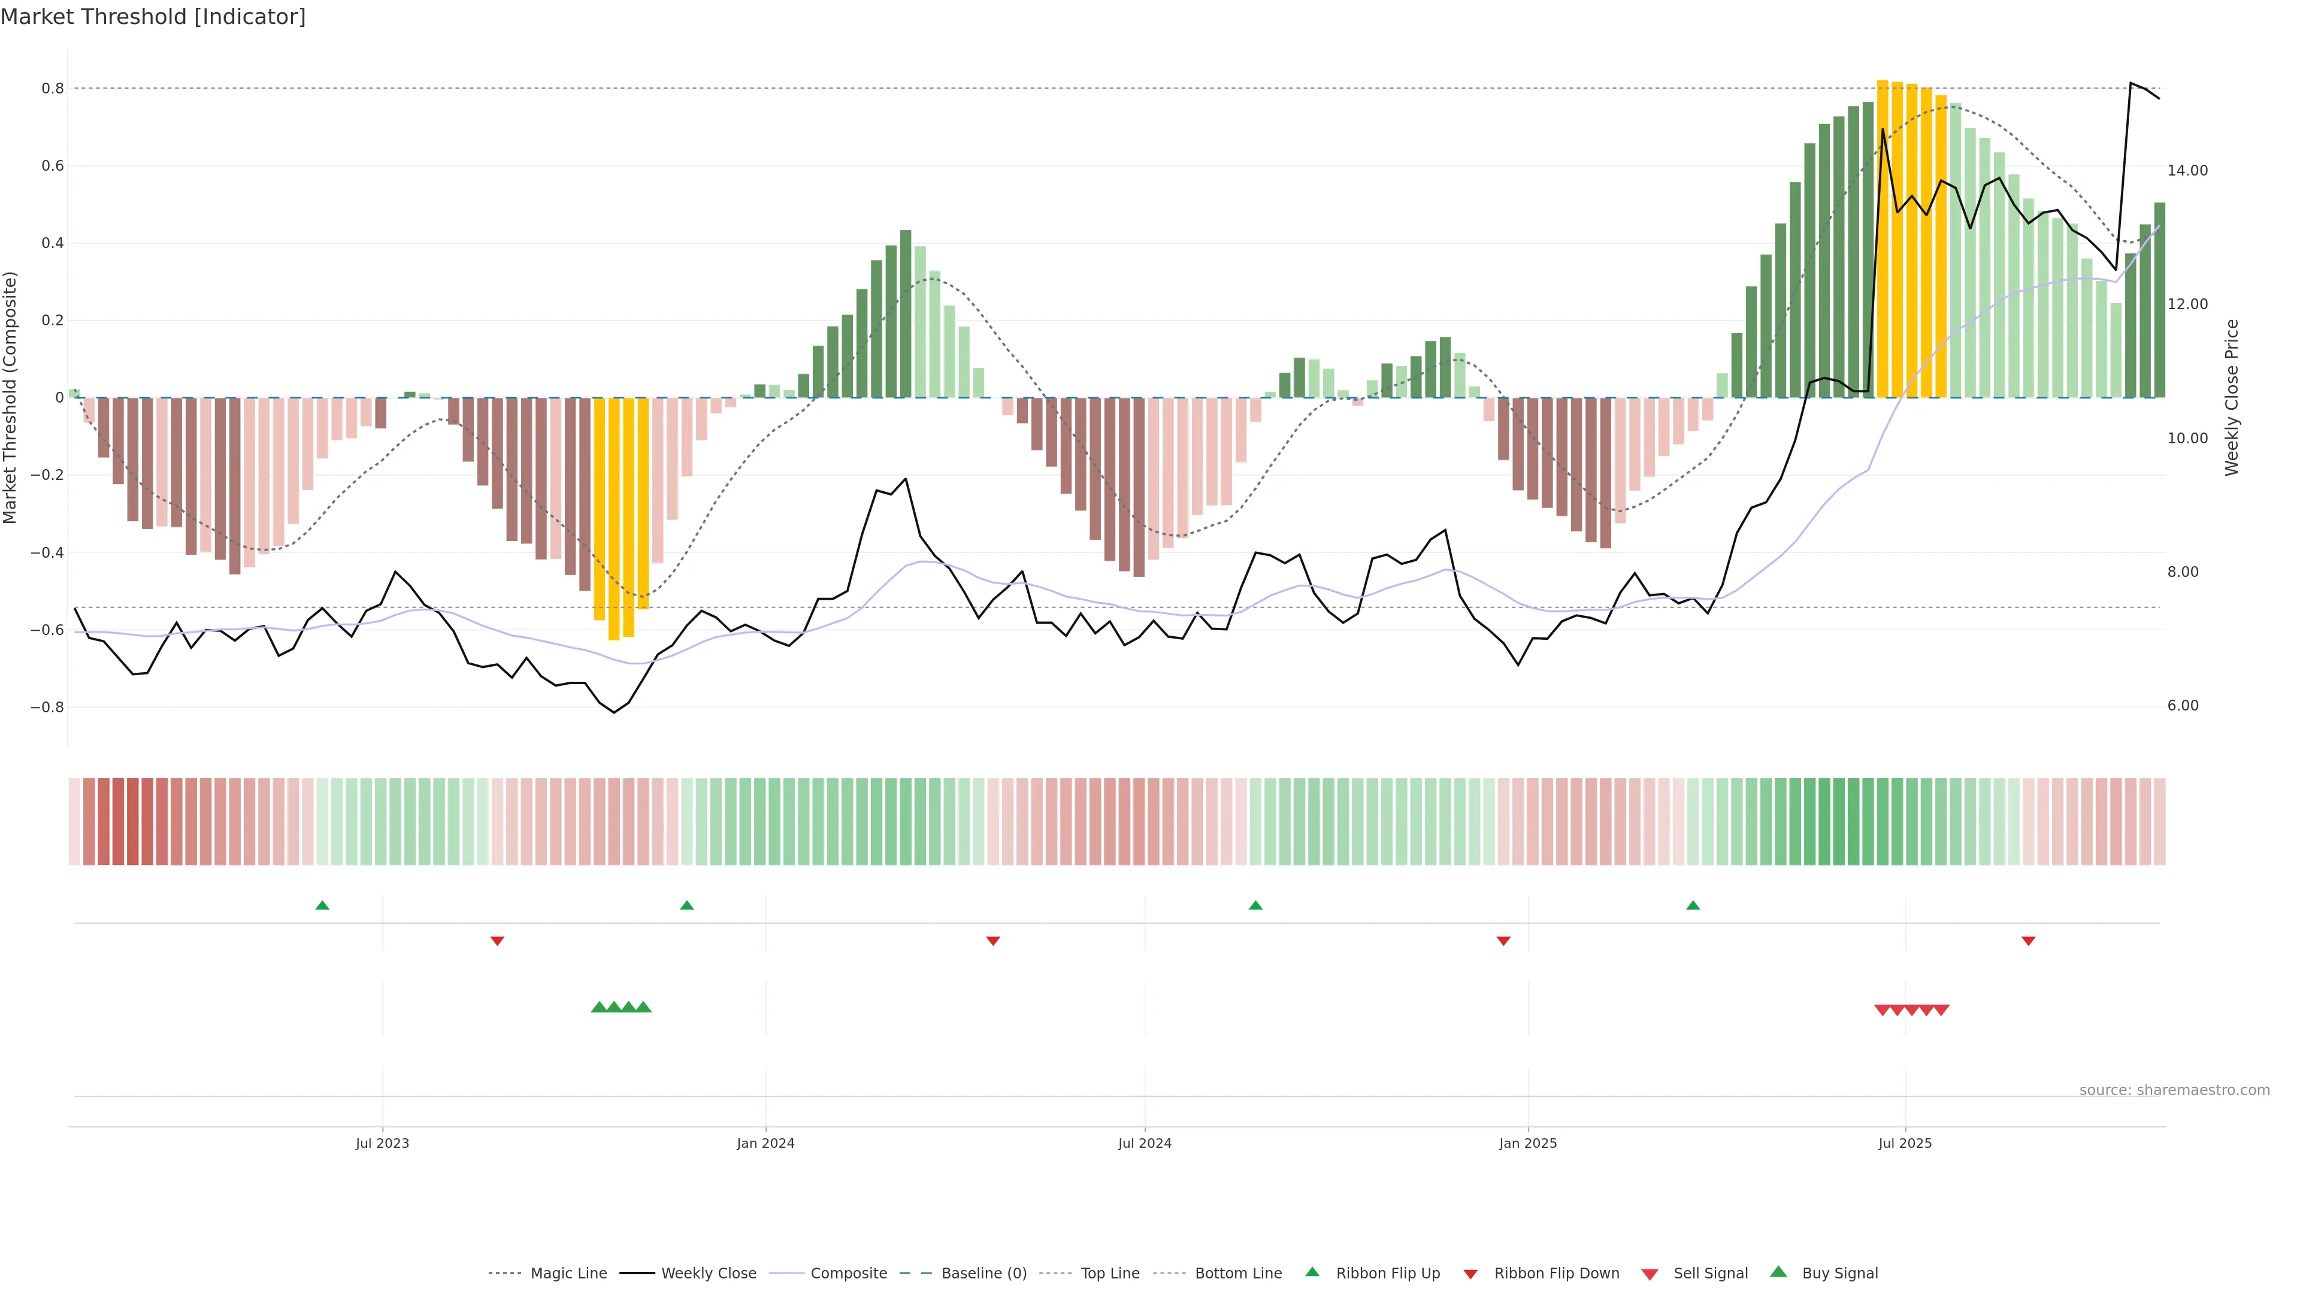Toggle the Bottom Line legend entry
This screenshot has width=2300, height=1294.
1237,1274
